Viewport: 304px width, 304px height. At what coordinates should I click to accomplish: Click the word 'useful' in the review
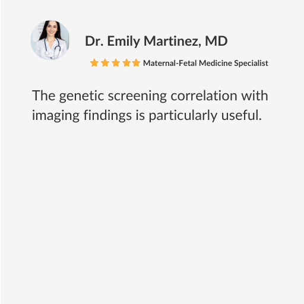click(x=239, y=115)
